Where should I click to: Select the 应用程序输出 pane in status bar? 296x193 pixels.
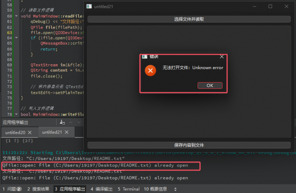tap(70, 189)
